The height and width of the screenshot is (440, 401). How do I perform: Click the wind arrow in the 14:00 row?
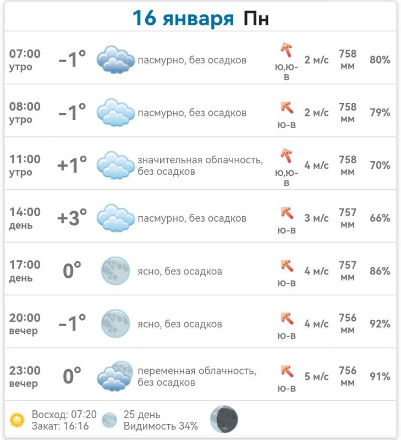tap(287, 213)
